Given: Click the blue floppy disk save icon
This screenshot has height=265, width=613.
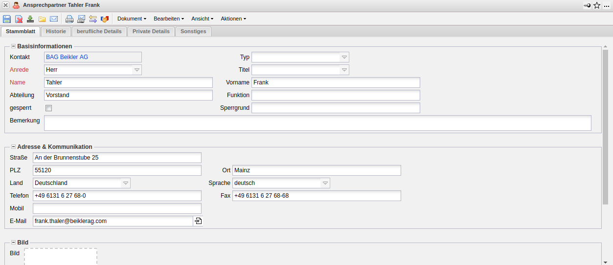Looking at the screenshot, I should tap(7, 19).
